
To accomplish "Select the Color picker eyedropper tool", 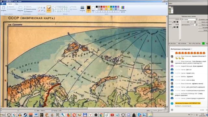I will pos(42,11).
